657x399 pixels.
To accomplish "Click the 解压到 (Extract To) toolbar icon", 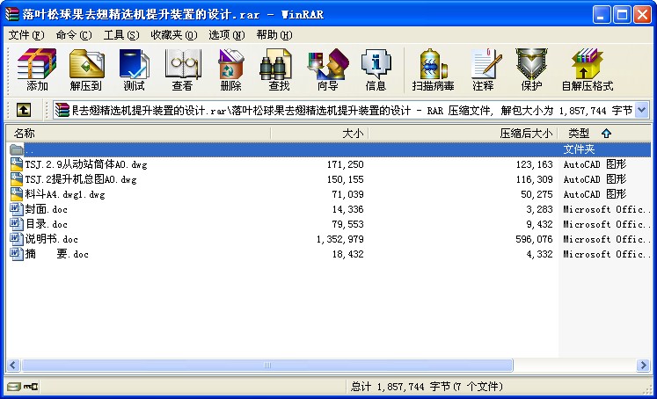I will pyautogui.click(x=86, y=69).
